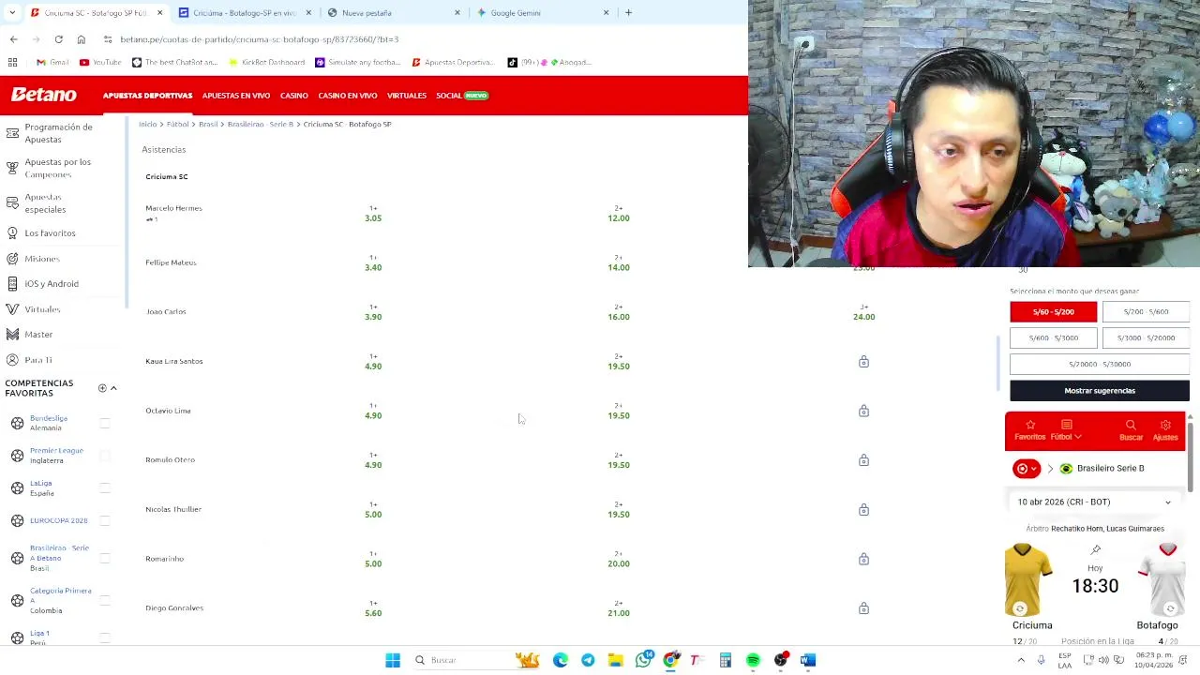
Task: Select S/3000 - S/20000 amount option
Action: (1146, 337)
